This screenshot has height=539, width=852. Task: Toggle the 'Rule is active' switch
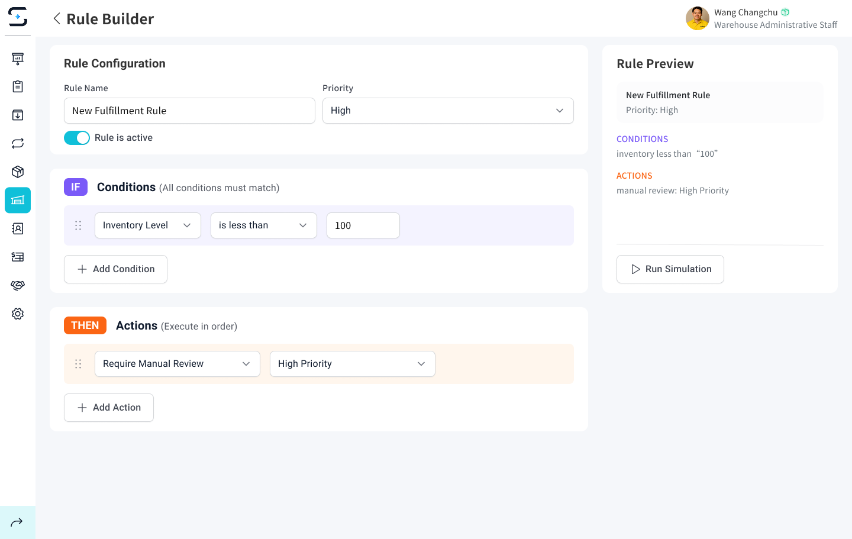pos(77,138)
